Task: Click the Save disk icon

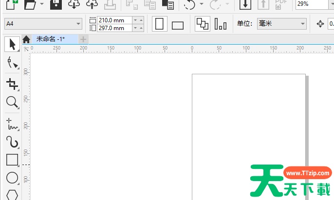Action: (x=56, y=4)
